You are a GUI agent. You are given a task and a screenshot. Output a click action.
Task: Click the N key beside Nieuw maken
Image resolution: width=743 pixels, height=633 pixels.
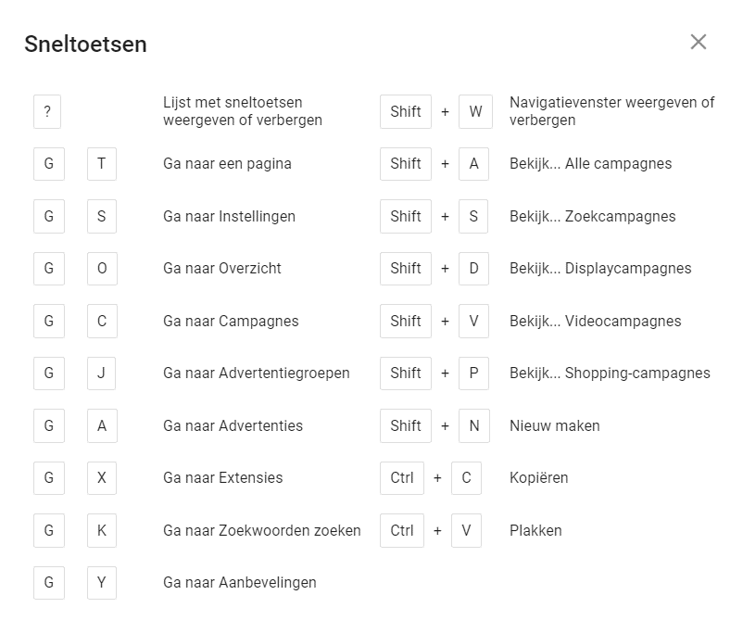click(473, 426)
